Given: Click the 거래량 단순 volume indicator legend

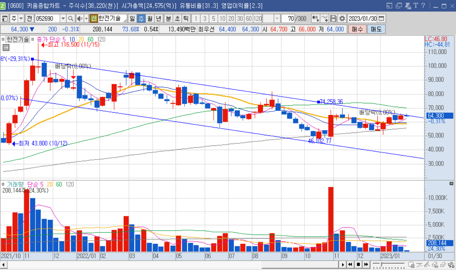Looking at the screenshot, I should point(25,184).
